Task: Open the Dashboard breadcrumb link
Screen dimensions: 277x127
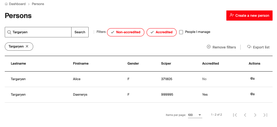Action: click(x=17, y=4)
